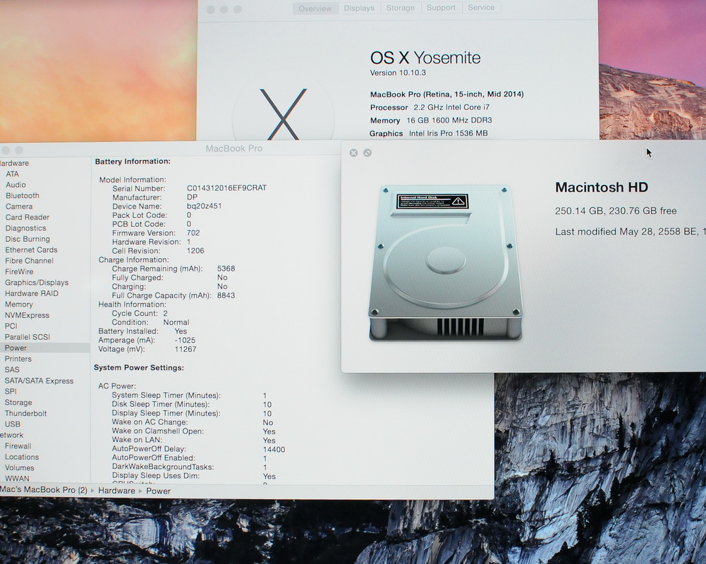The image size is (706, 564).
Task: Select FireWire in the sidebar
Action: click(x=19, y=271)
